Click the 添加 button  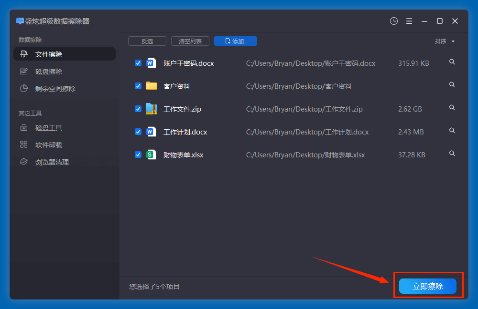(235, 41)
